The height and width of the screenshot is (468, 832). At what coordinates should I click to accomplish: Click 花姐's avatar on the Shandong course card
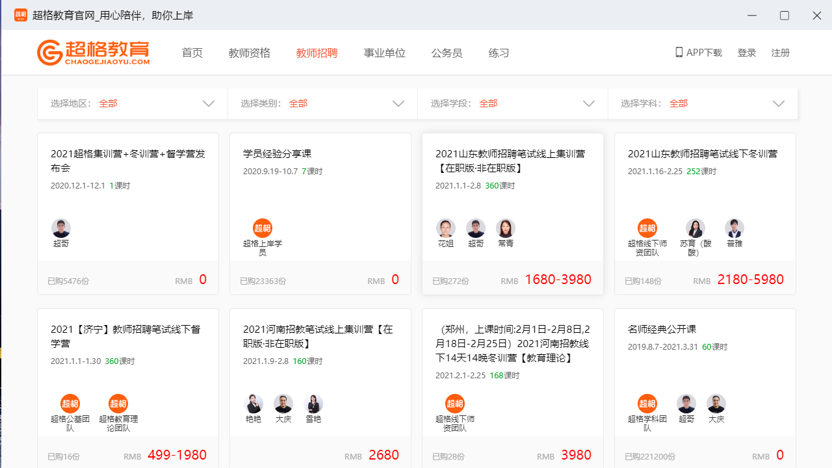coord(446,229)
